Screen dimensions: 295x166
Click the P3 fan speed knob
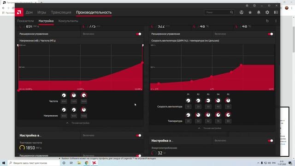tap(208, 101)
